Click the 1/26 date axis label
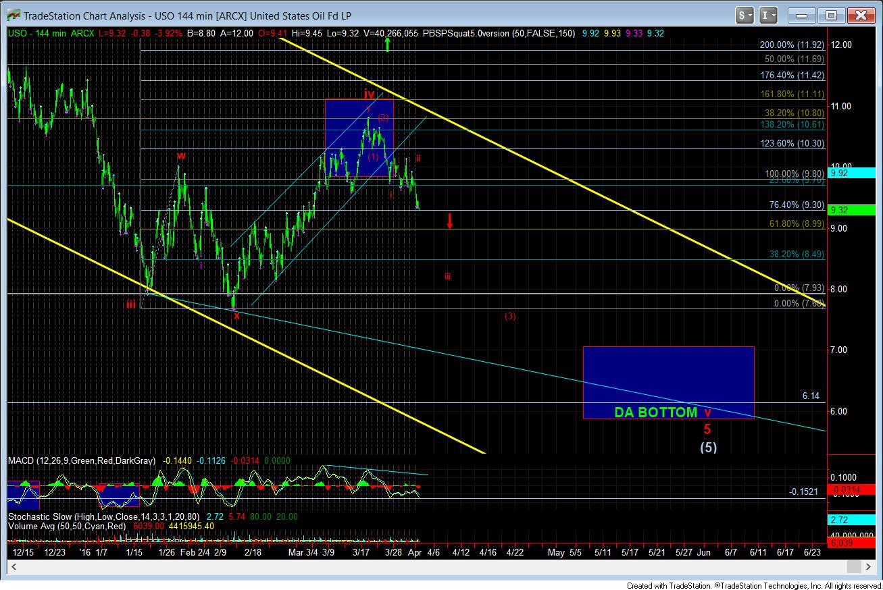883x590 pixels. pos(166,552)
